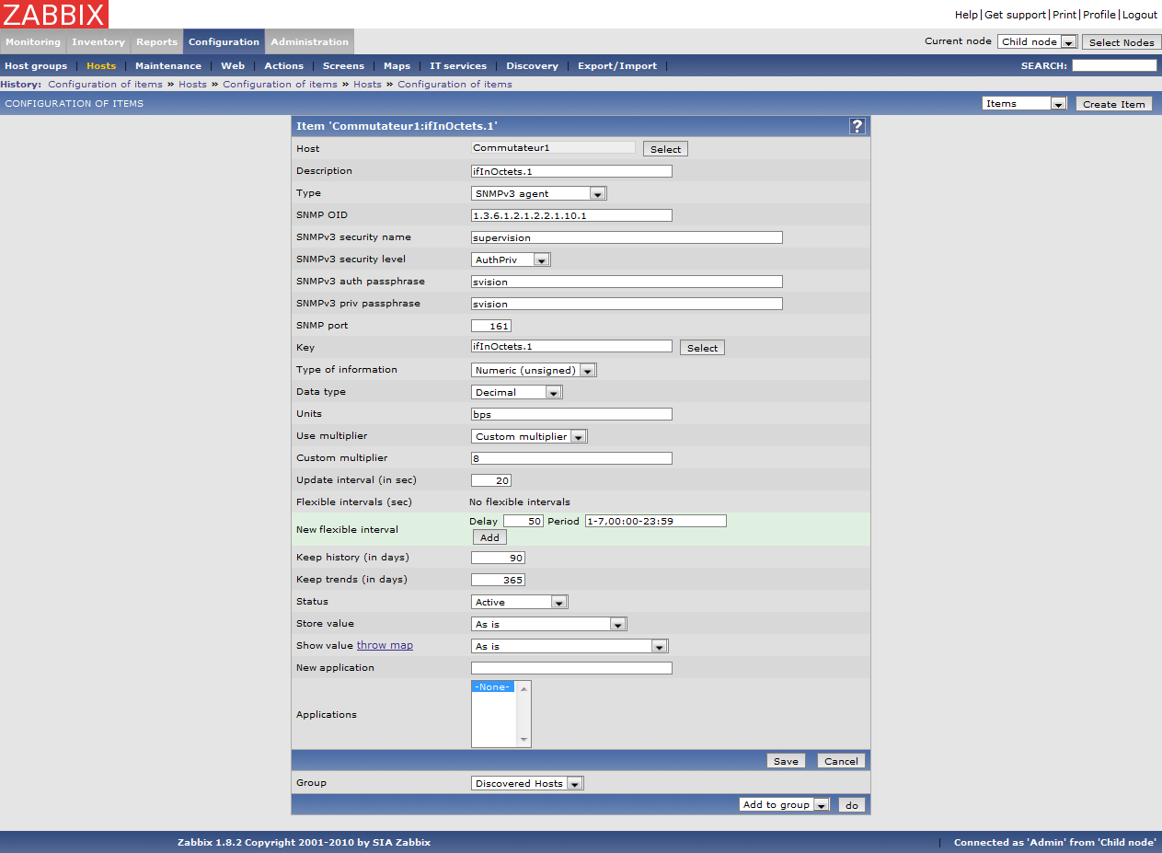Click the help question mark icon

(857, 126)
